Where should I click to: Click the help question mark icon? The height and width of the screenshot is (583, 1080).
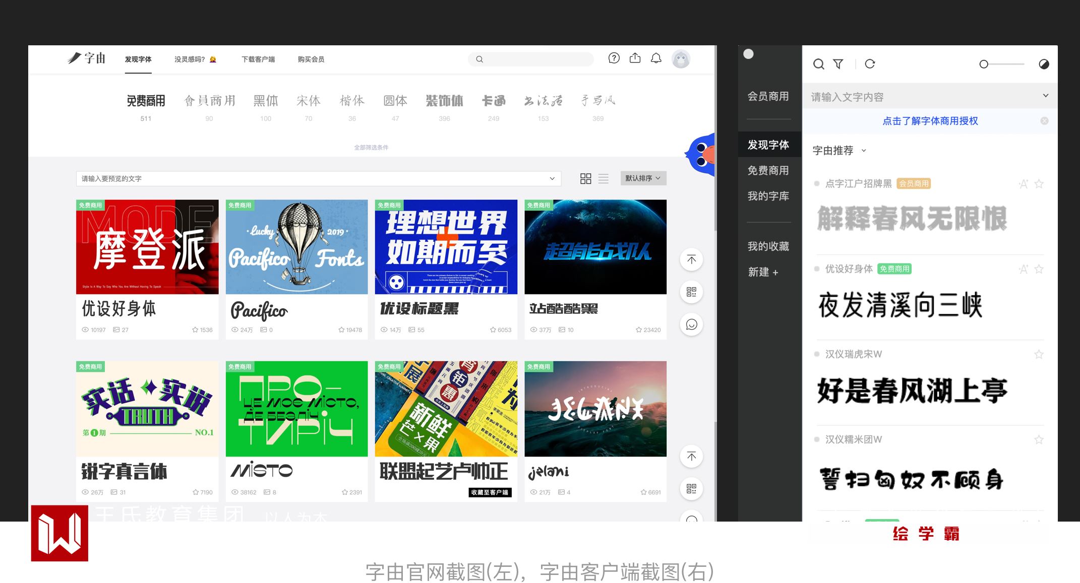[x=614, y=58]
